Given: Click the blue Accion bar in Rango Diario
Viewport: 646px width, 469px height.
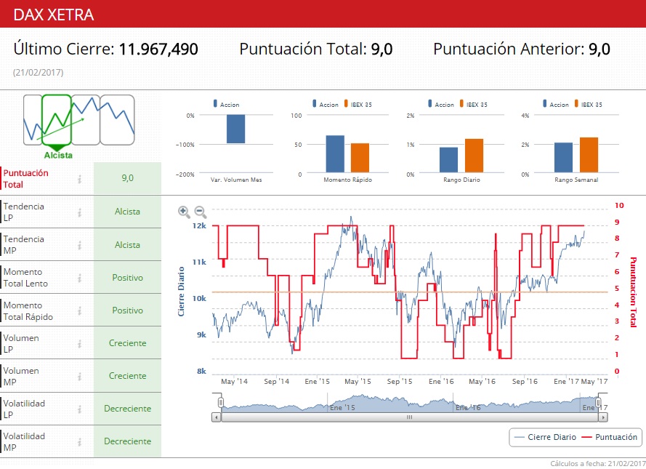Looking at the screenshot, I should [448, 160].
